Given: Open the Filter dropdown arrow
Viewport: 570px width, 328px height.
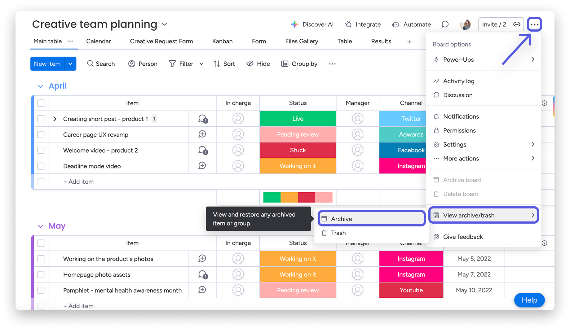Looking at the screenshot, I should [x=201, y=64].
